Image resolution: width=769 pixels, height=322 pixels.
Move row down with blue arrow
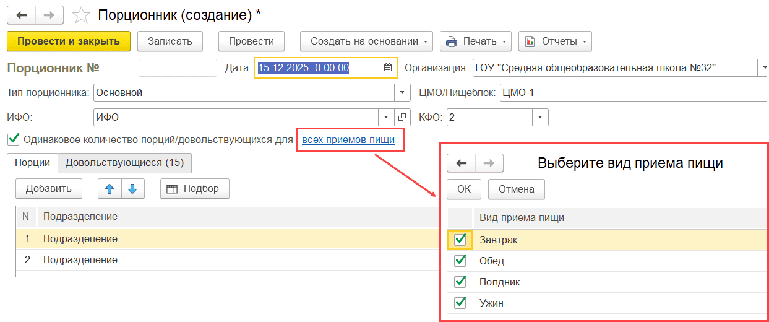coord(132,189)
